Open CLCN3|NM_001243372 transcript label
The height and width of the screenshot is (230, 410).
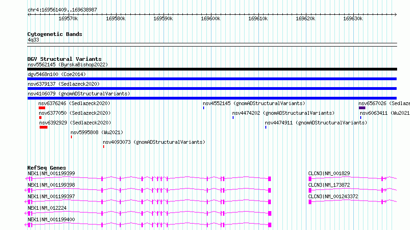(333, 196)
